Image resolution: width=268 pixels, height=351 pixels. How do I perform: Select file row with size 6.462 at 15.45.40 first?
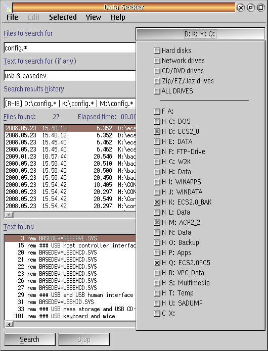70,142
